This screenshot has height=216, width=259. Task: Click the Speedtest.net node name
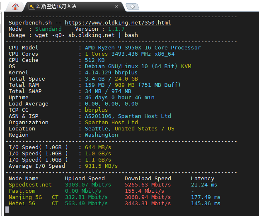[x=30, y=185]
